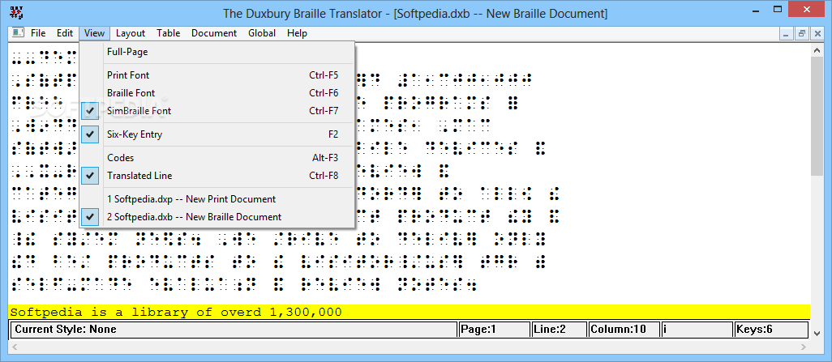Viewport: 832px width, 362px height.
Task: Toggle Six-Key Entry mode
Action: pyautogui.click(x=217, y=134)
